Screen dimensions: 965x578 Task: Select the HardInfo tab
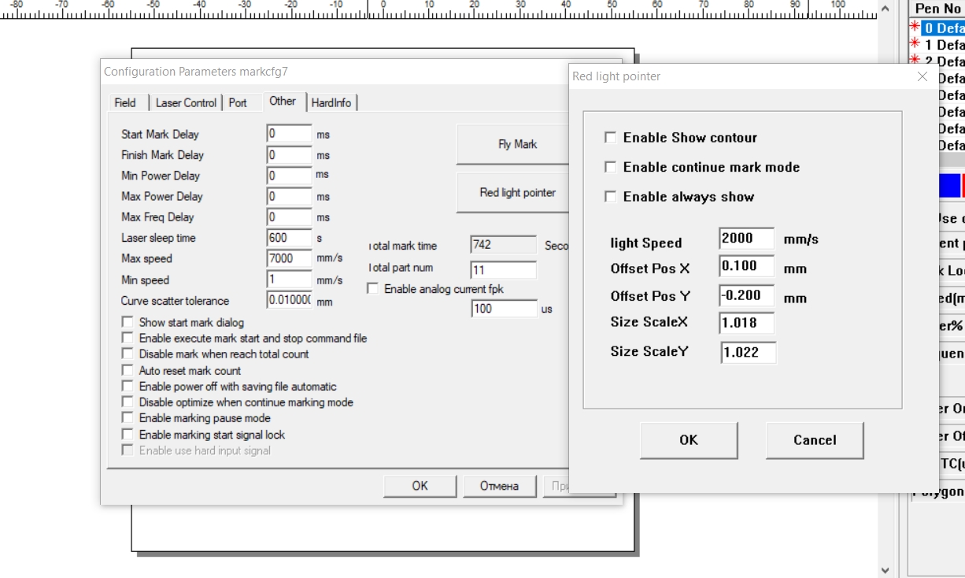(x=331, y=102)
